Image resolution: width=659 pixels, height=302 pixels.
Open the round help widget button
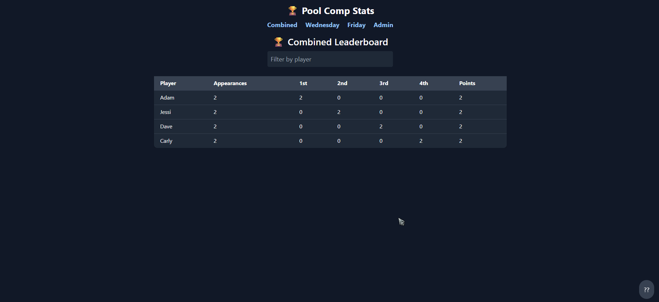point(646,290)
